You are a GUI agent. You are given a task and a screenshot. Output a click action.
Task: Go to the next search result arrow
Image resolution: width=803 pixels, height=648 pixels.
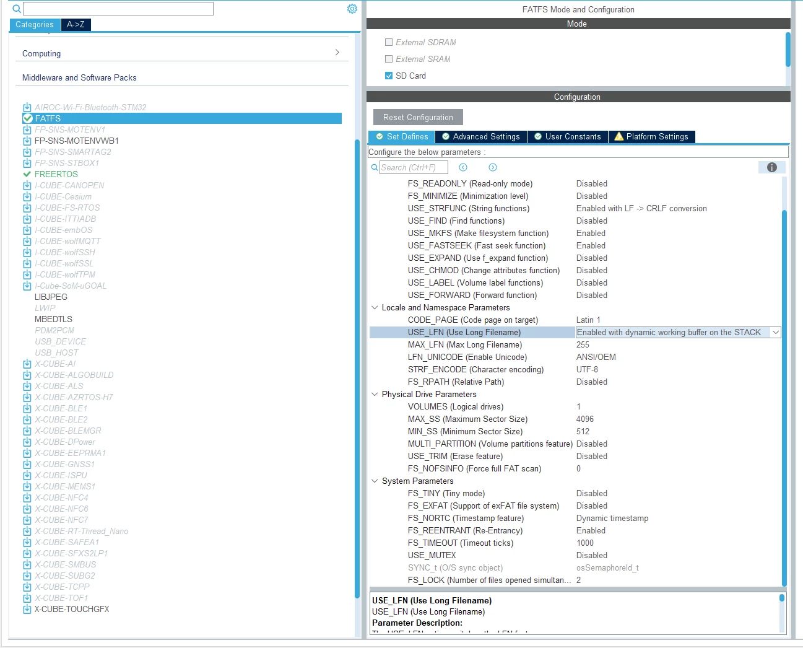[493, 167]
